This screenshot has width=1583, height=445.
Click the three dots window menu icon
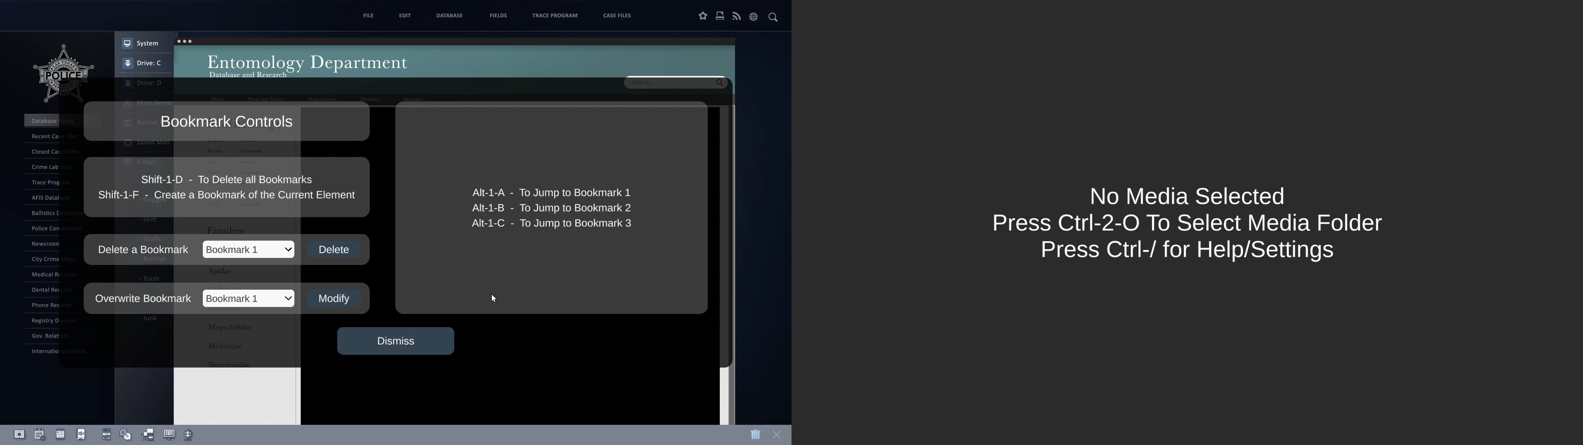point(185,42)
